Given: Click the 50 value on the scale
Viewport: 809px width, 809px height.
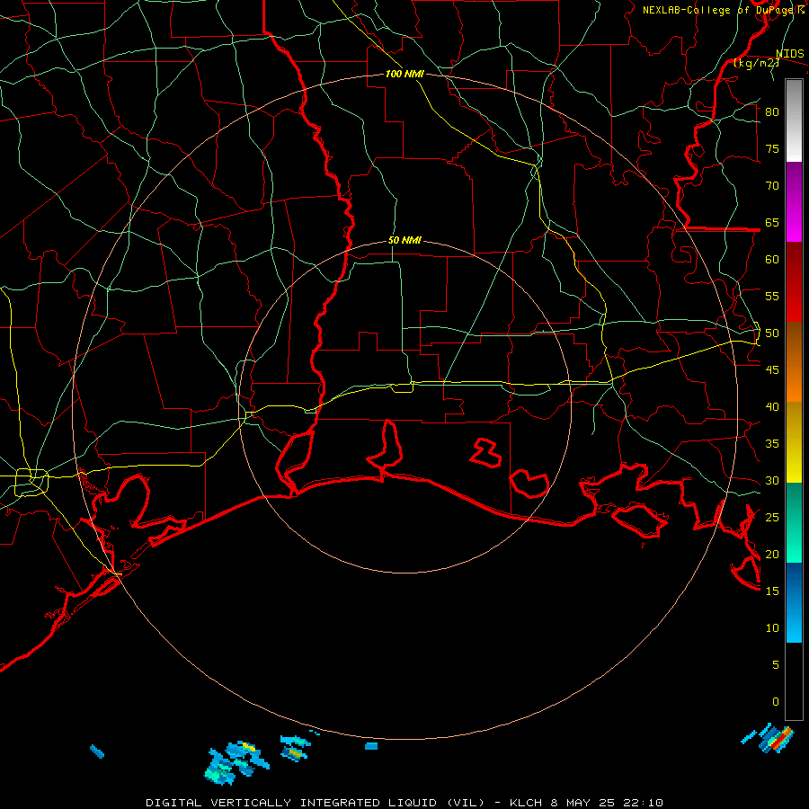Looking at the screenshot, I should (772, 333).
